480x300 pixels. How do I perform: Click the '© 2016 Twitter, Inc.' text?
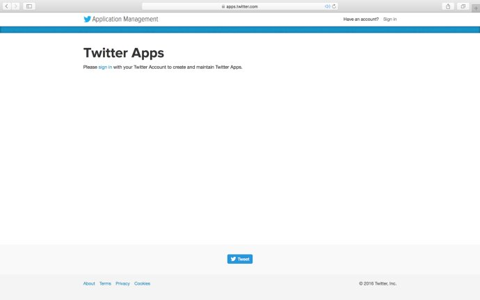[378, 283]
